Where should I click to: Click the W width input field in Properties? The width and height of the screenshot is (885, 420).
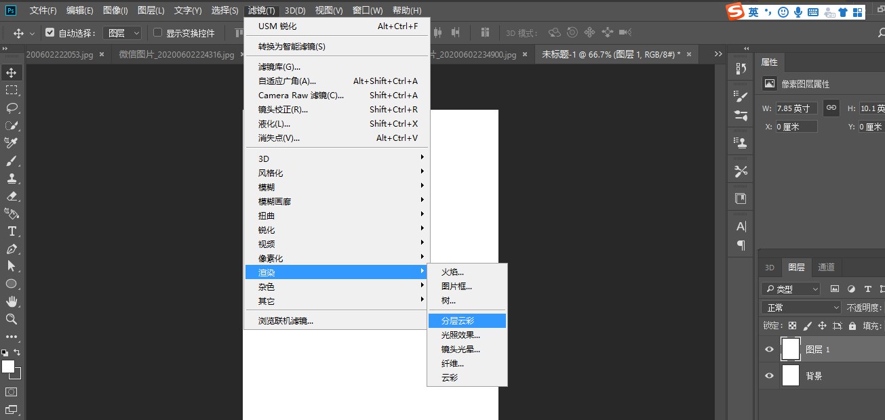click(x=797, y=107)
